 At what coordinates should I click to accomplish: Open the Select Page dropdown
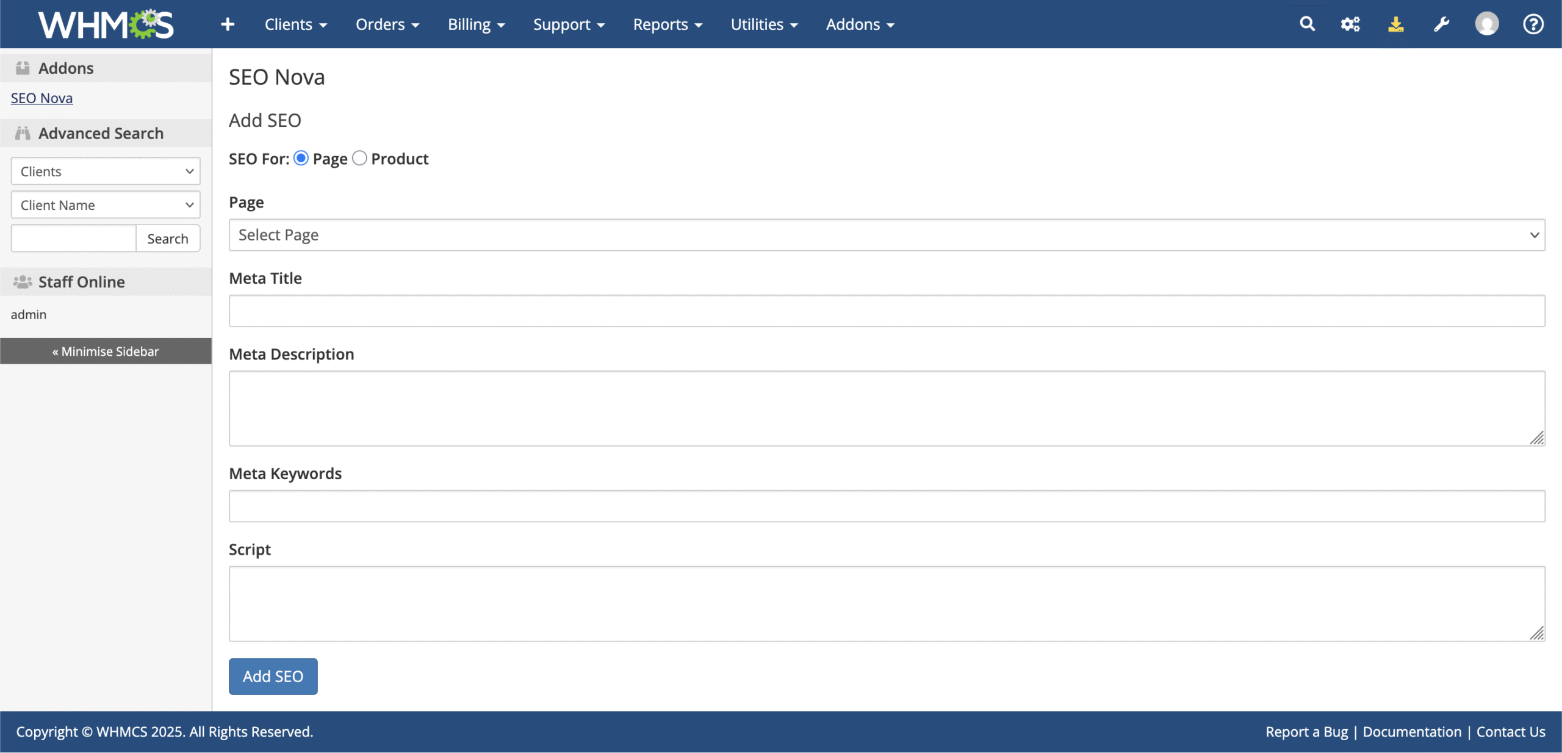tap(887, 235)
